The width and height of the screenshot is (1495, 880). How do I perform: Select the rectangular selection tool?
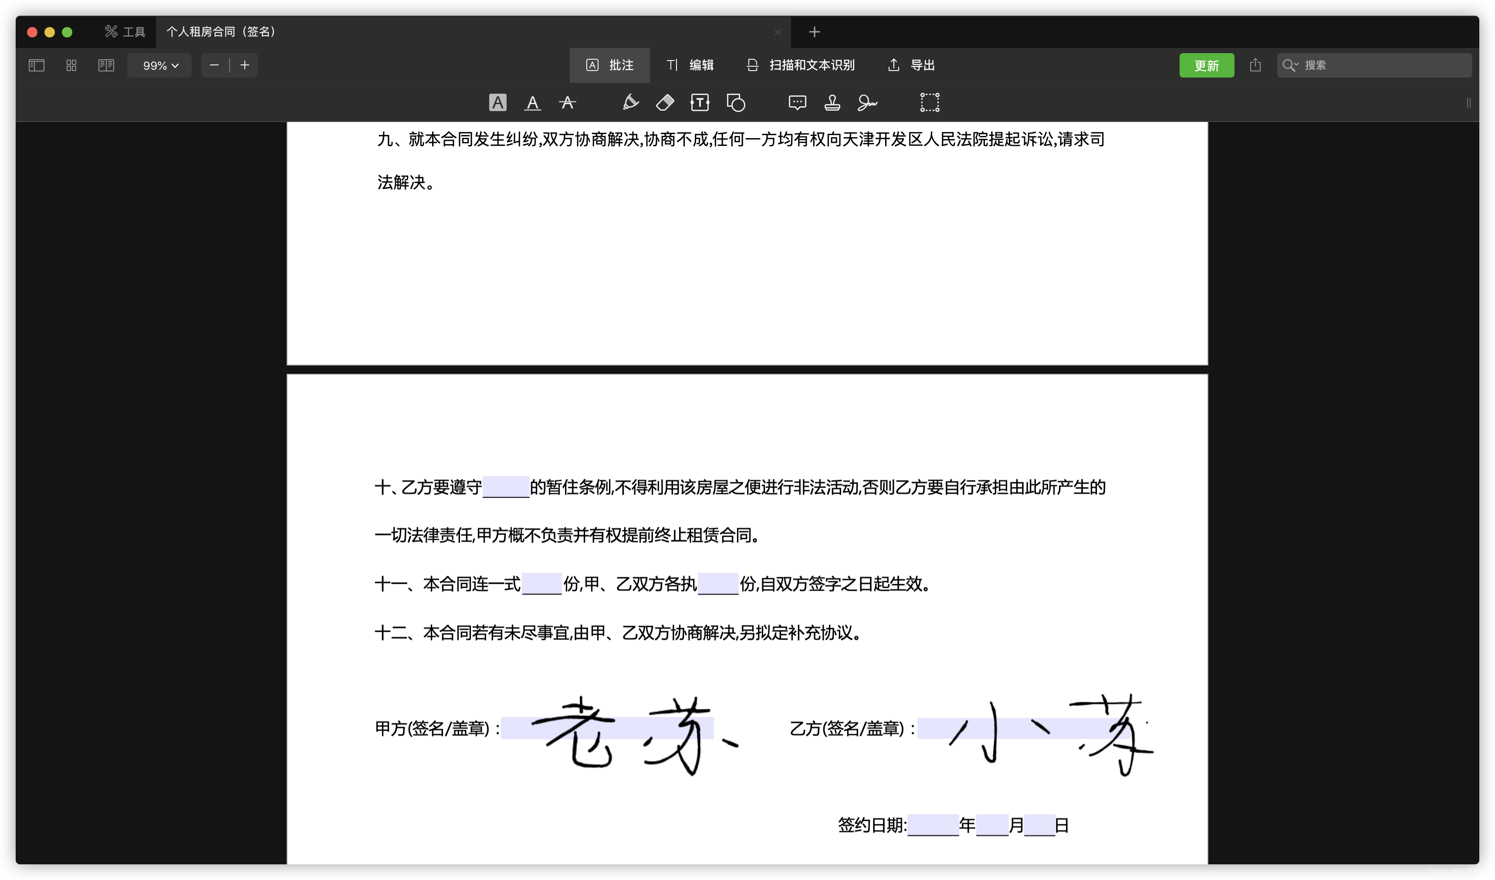pos(929,103)
